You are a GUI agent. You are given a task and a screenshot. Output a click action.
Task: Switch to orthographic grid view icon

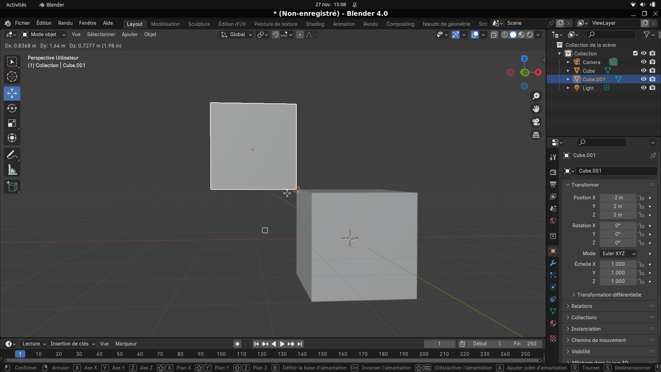(x=536, y=135)
